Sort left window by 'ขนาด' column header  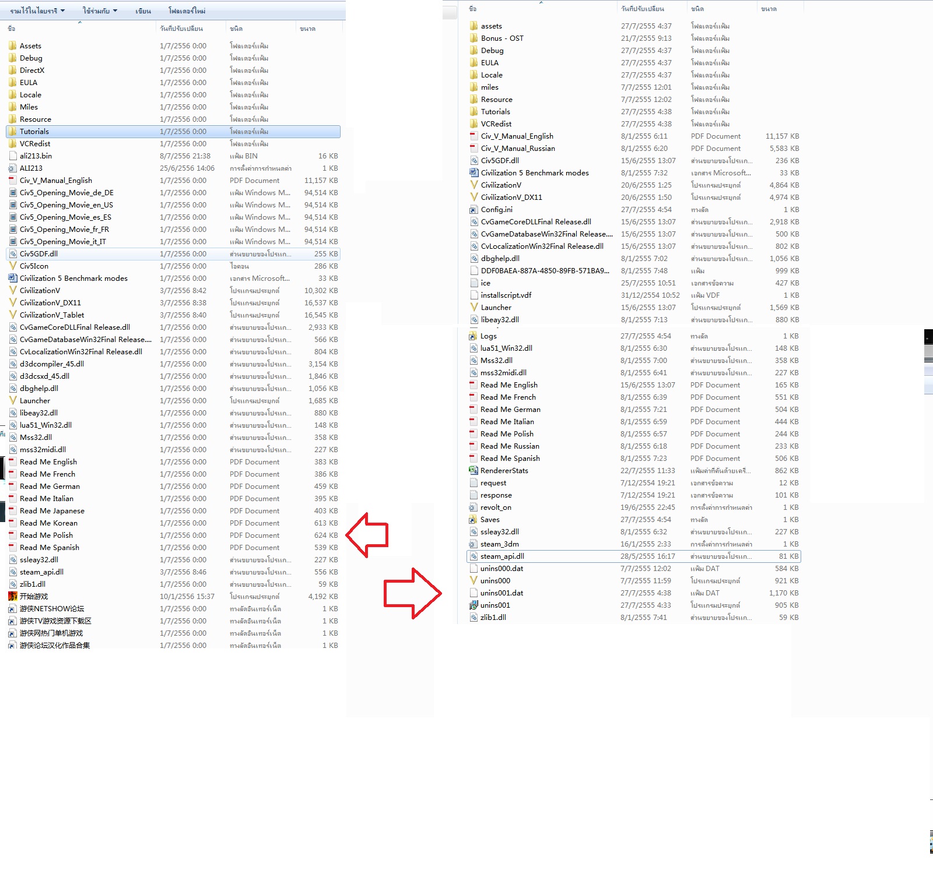point(318,29)
